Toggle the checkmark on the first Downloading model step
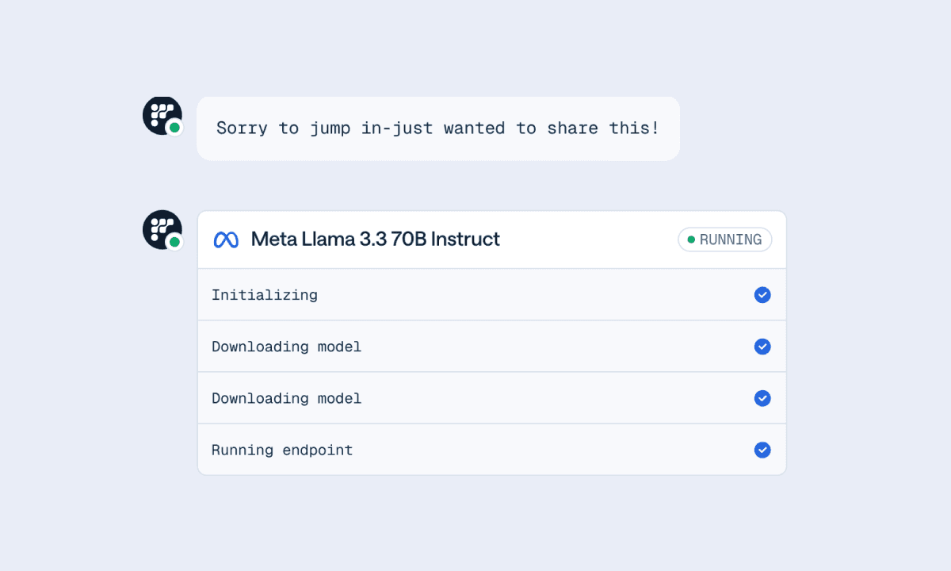951x571 pixels. click(762, 347)
